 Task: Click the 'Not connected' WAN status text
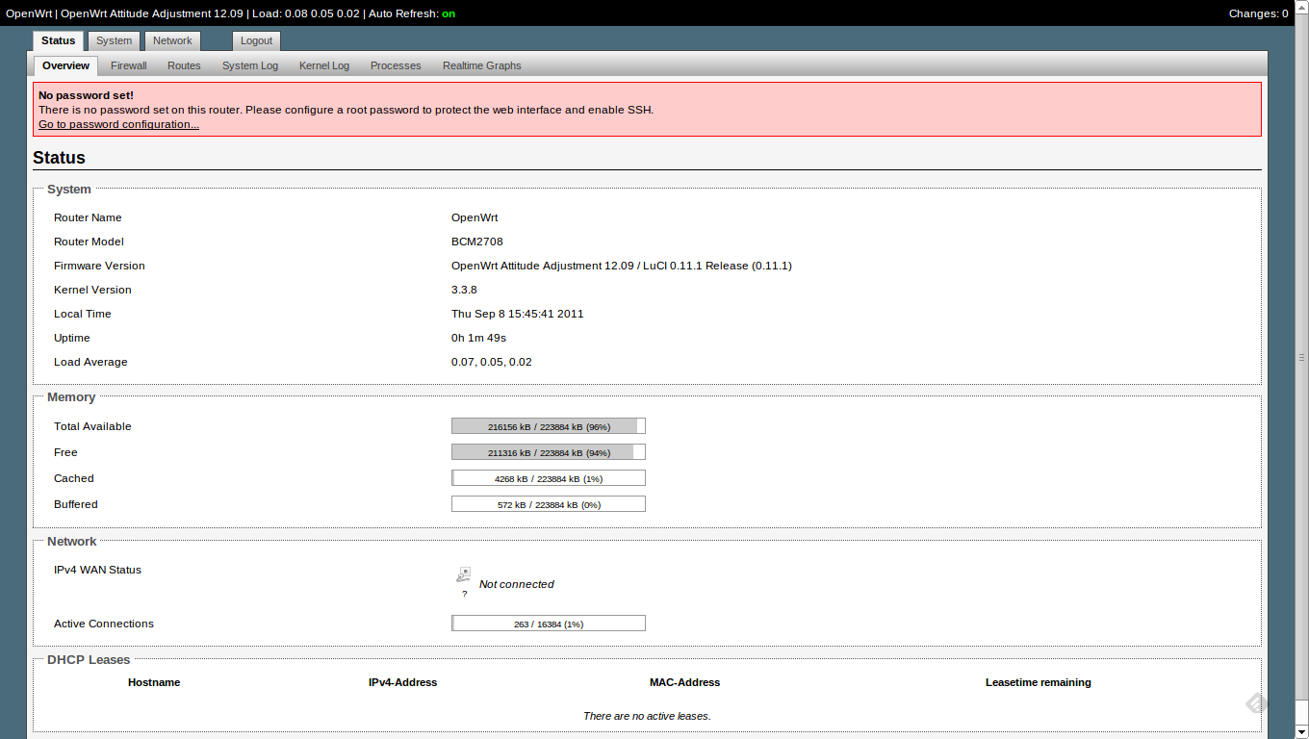point(517,584)
